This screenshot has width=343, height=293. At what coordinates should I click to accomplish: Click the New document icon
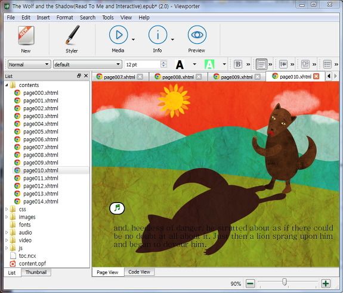26,35
